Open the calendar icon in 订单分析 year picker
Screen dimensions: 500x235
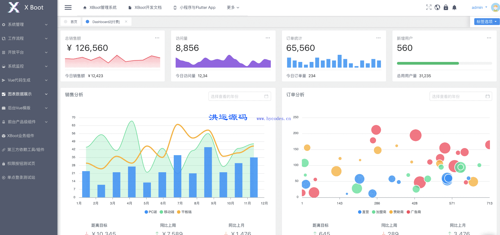pyautogui.click(x=487, y=96)
